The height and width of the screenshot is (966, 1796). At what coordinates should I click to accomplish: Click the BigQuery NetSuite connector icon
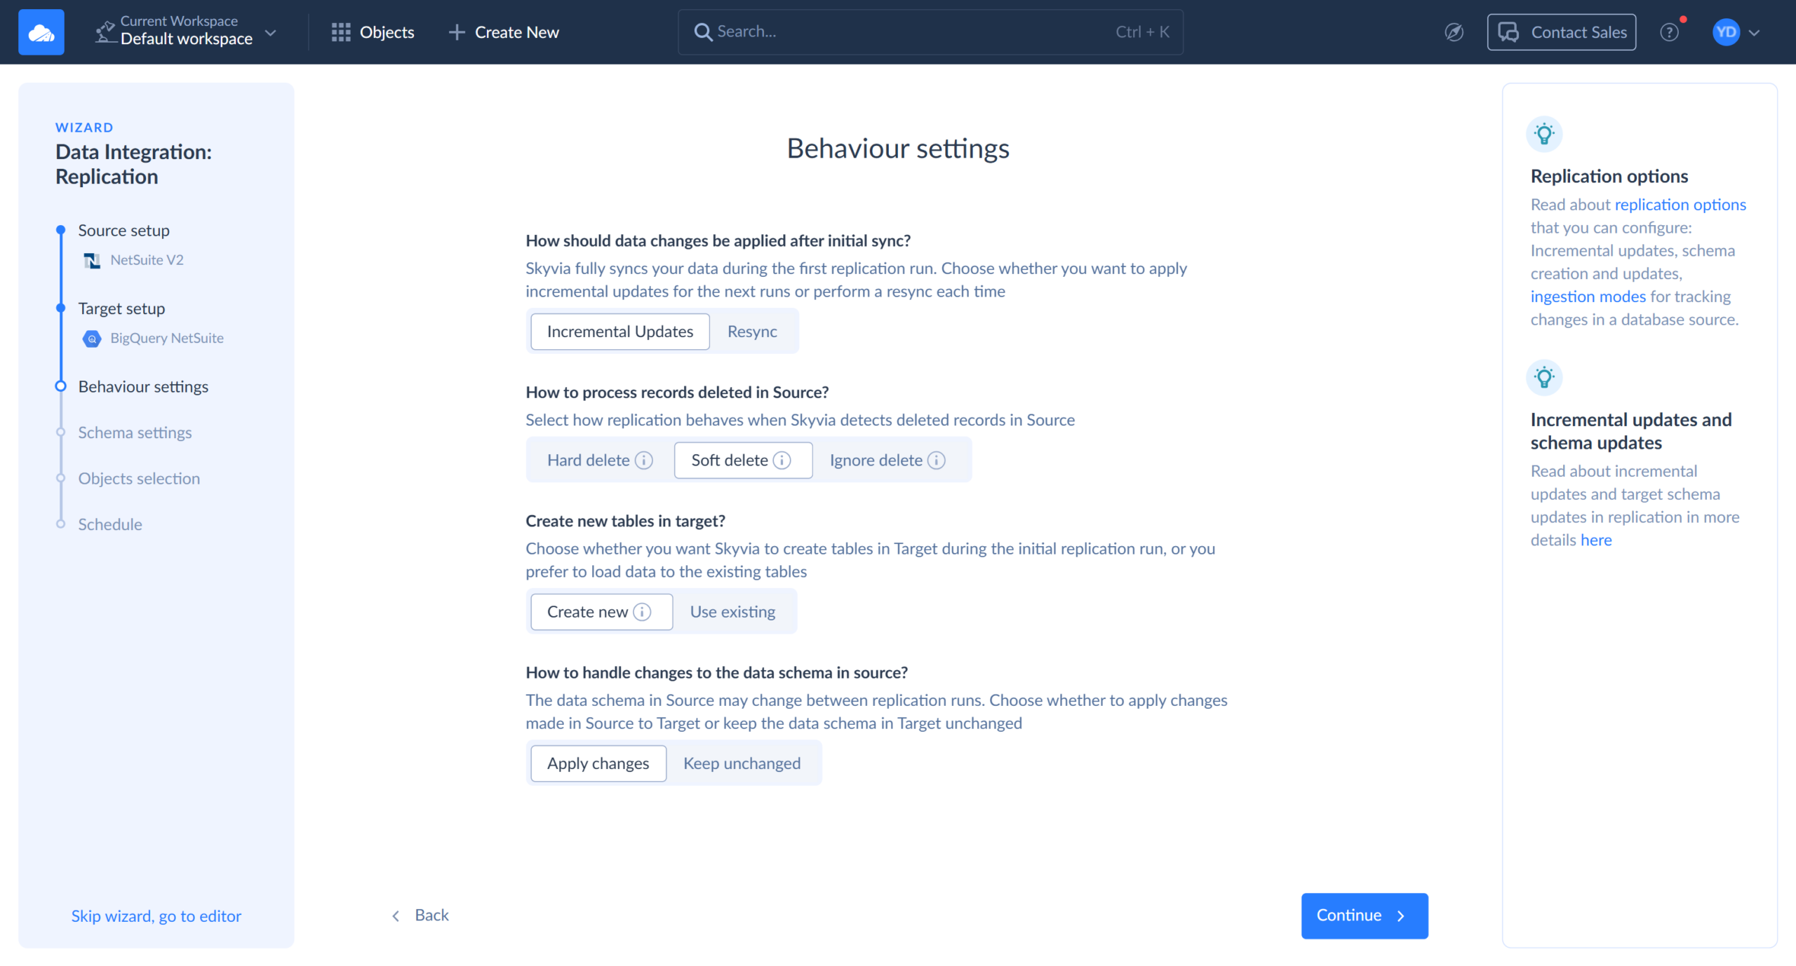click(92, 339)
